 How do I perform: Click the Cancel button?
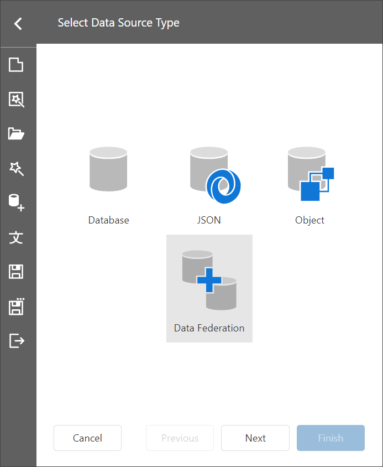[87, 438]
